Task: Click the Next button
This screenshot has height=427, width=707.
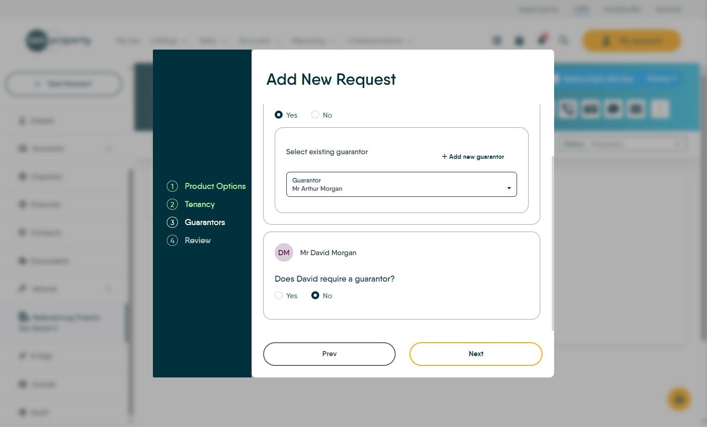Action: coord(476,354)
